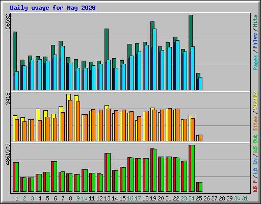The height and width of the screenshot is (204, 261).
Task: Click the 'Pages' legend label
Action: coord(255,62)
